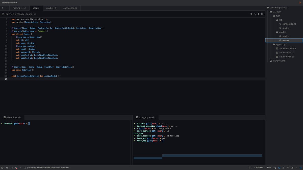Screen dimensions: 303x170
Task: Click warning triangle beside rust-analyzer error
Action: (x=26, y=167)
